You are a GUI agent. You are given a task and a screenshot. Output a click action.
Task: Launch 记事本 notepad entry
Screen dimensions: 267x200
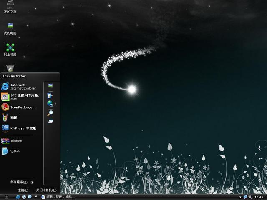21,151
